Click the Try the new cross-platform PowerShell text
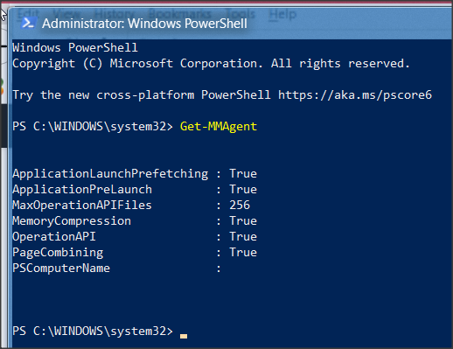Image resolution: width=453 pixels, height=349 pixels. (142, 95)
